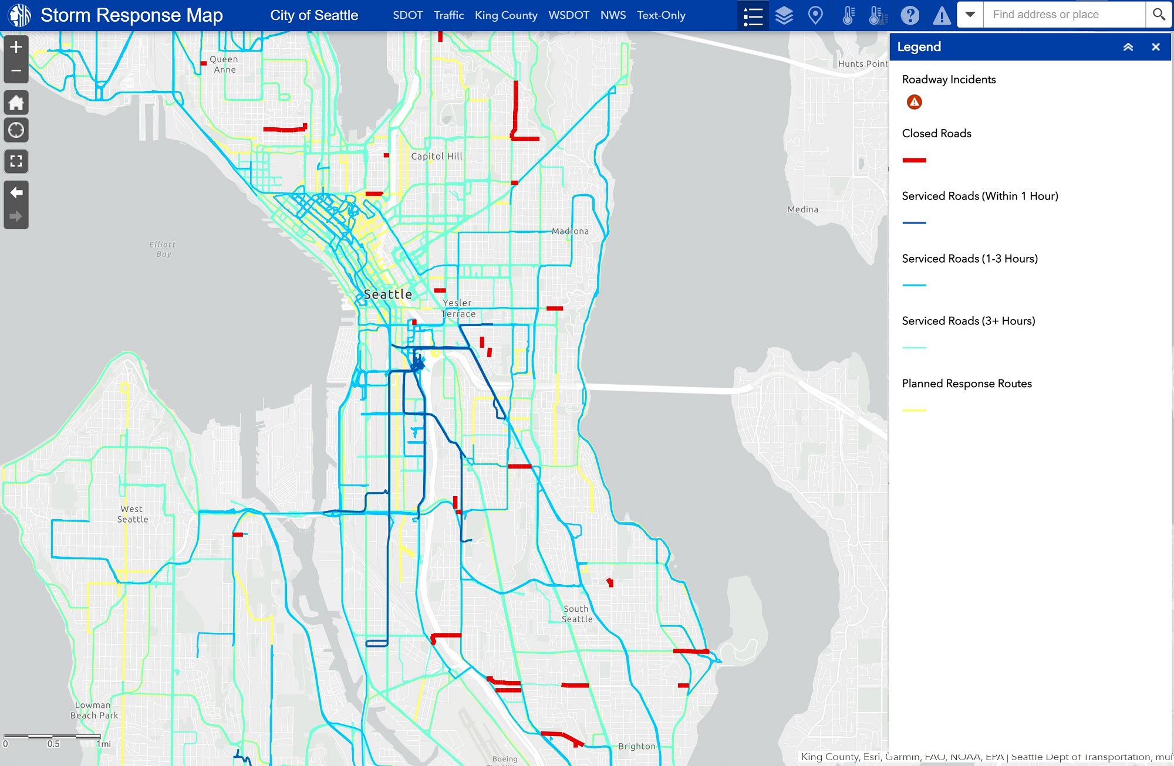Click the Find address or place field
Screen dimensions: 1174x766
pos(1064,15)
